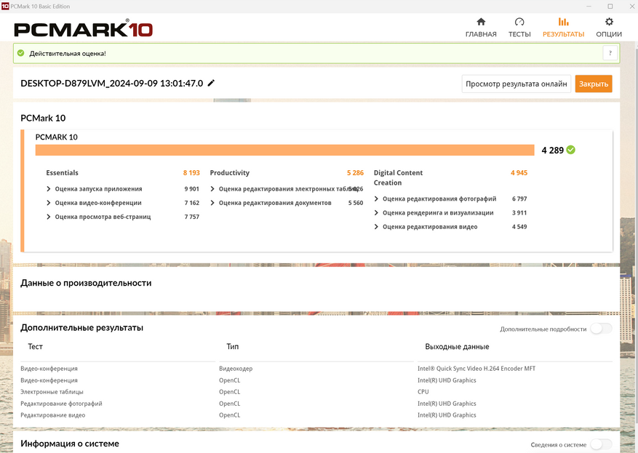638x453 pixels.
Task: Open the ГЛАВНАЯ tab
Action: [x=481, y=28]
